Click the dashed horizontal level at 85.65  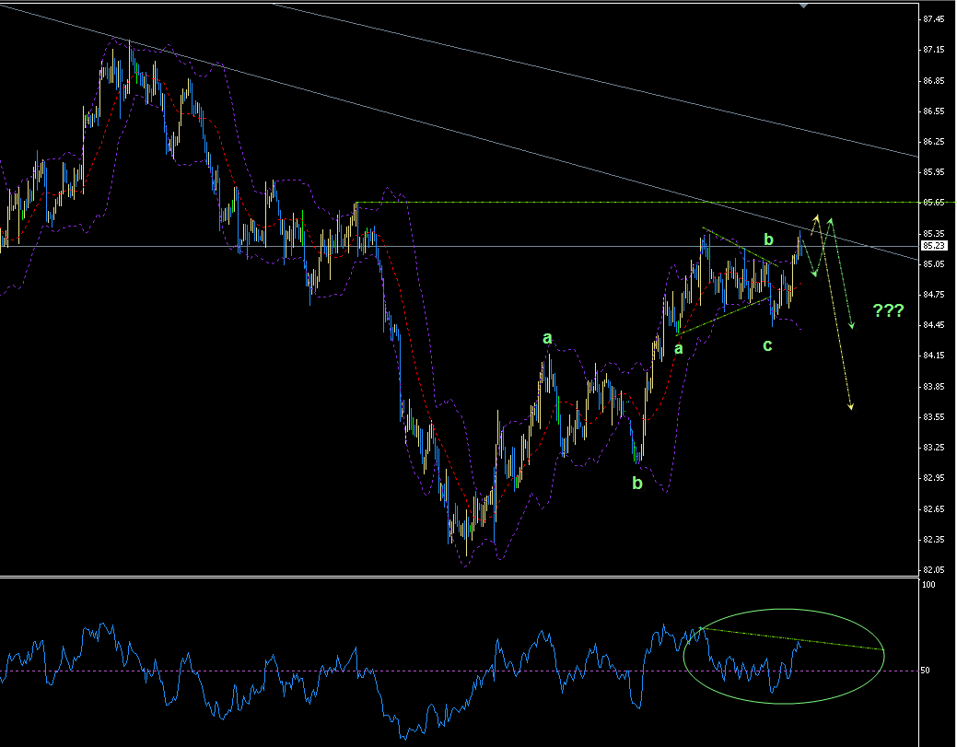click(x=645, y=202)
